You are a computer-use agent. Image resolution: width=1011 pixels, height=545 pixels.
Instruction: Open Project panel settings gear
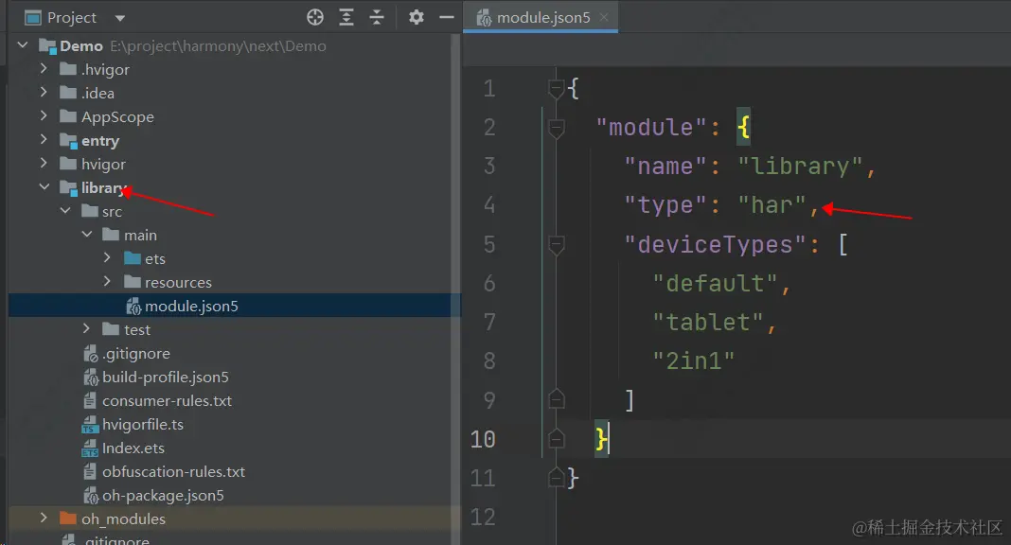(417, 17)
